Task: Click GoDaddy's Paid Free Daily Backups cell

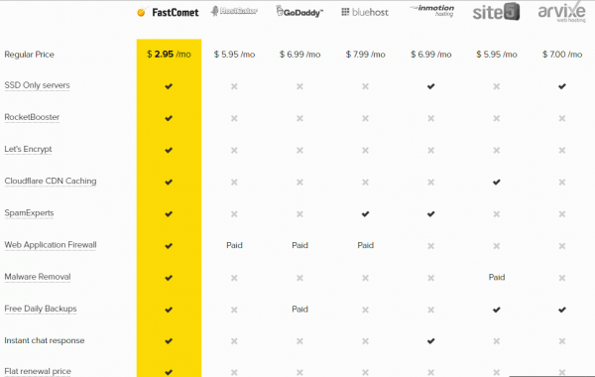Action: [299, 310]
